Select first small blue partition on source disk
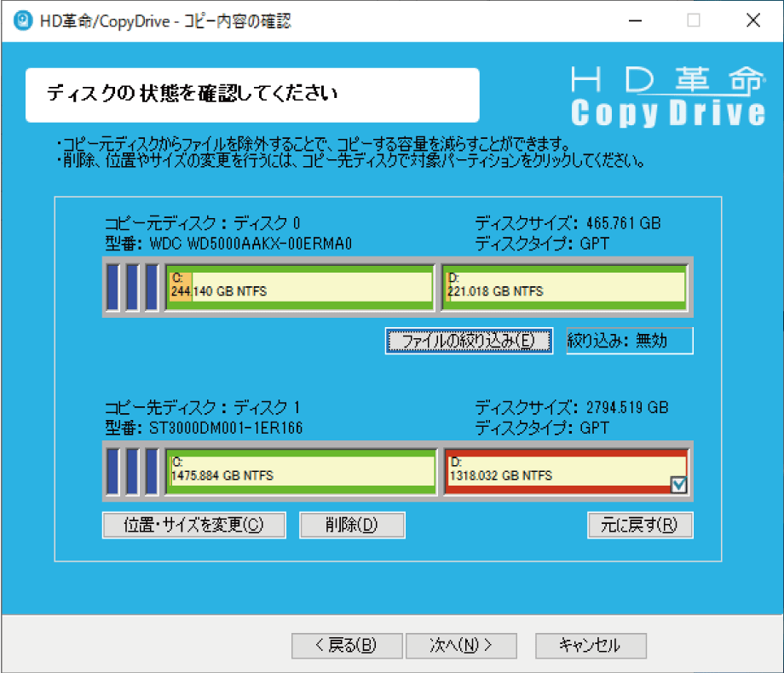This screenshot has height=673, width=784. click(x=113, y=287)
